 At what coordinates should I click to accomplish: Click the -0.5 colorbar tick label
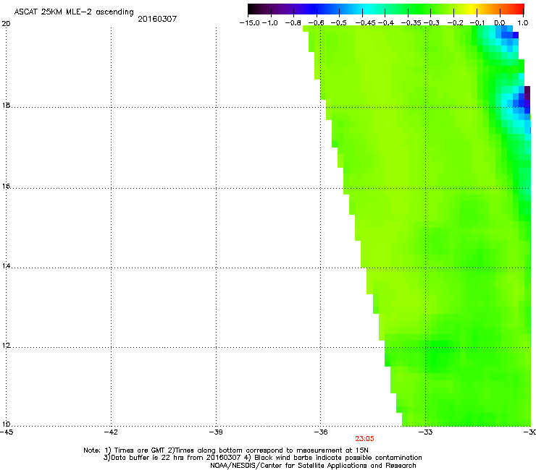point(339,23)
